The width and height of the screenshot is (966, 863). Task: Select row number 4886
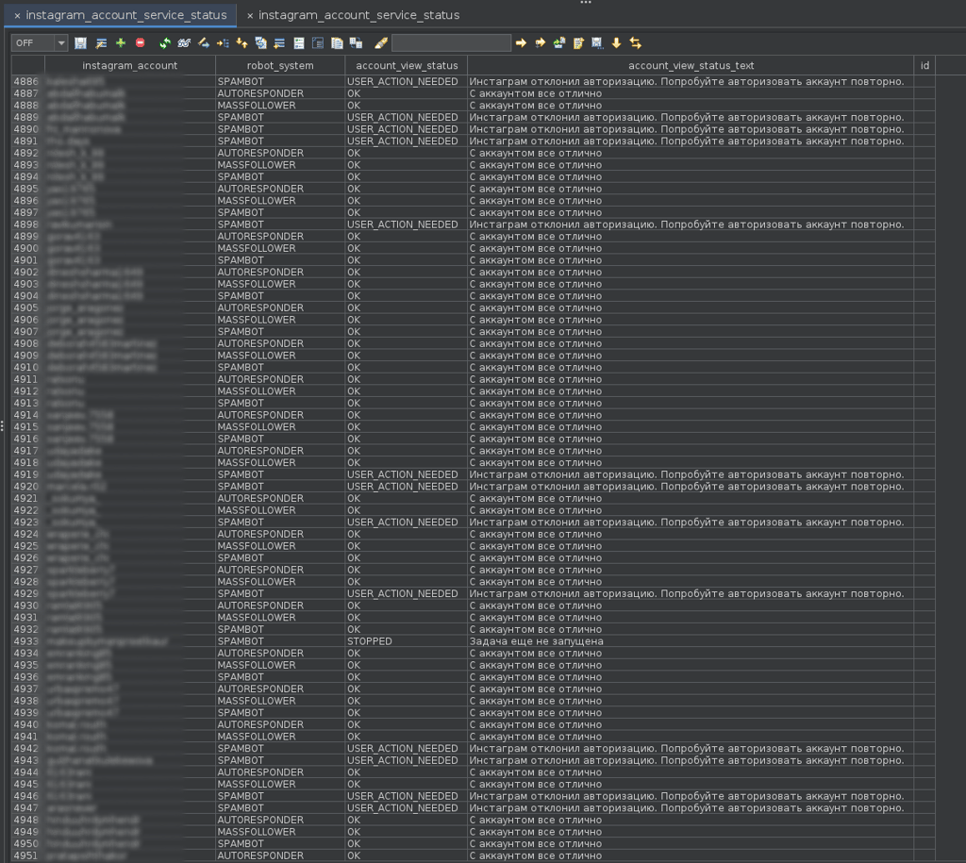coord(26,81)
